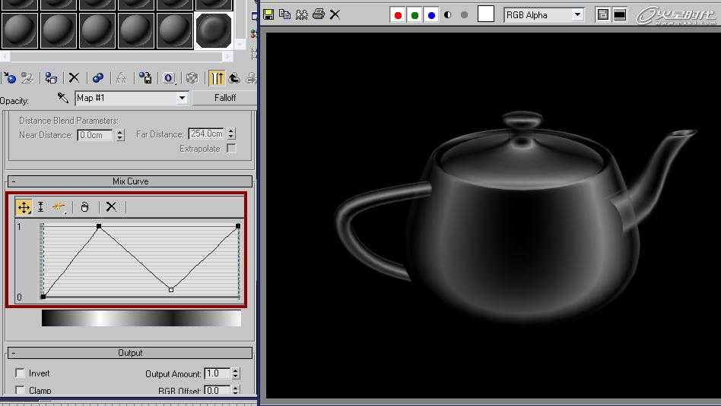
Task: Click the Near Distance input field
Action: coord(95,135)
